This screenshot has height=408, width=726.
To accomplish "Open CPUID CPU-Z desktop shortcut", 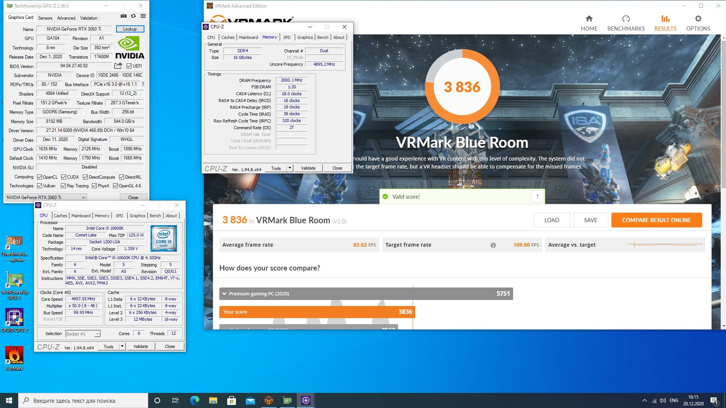I will tap(14, 320).
